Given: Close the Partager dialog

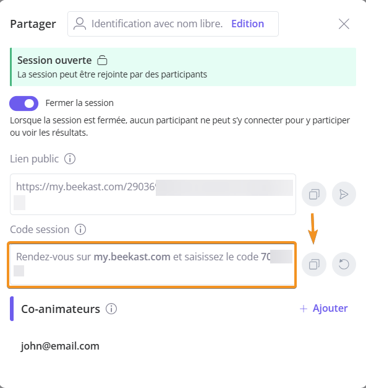Looking at the screenshot, I should (x=344, y=24).
